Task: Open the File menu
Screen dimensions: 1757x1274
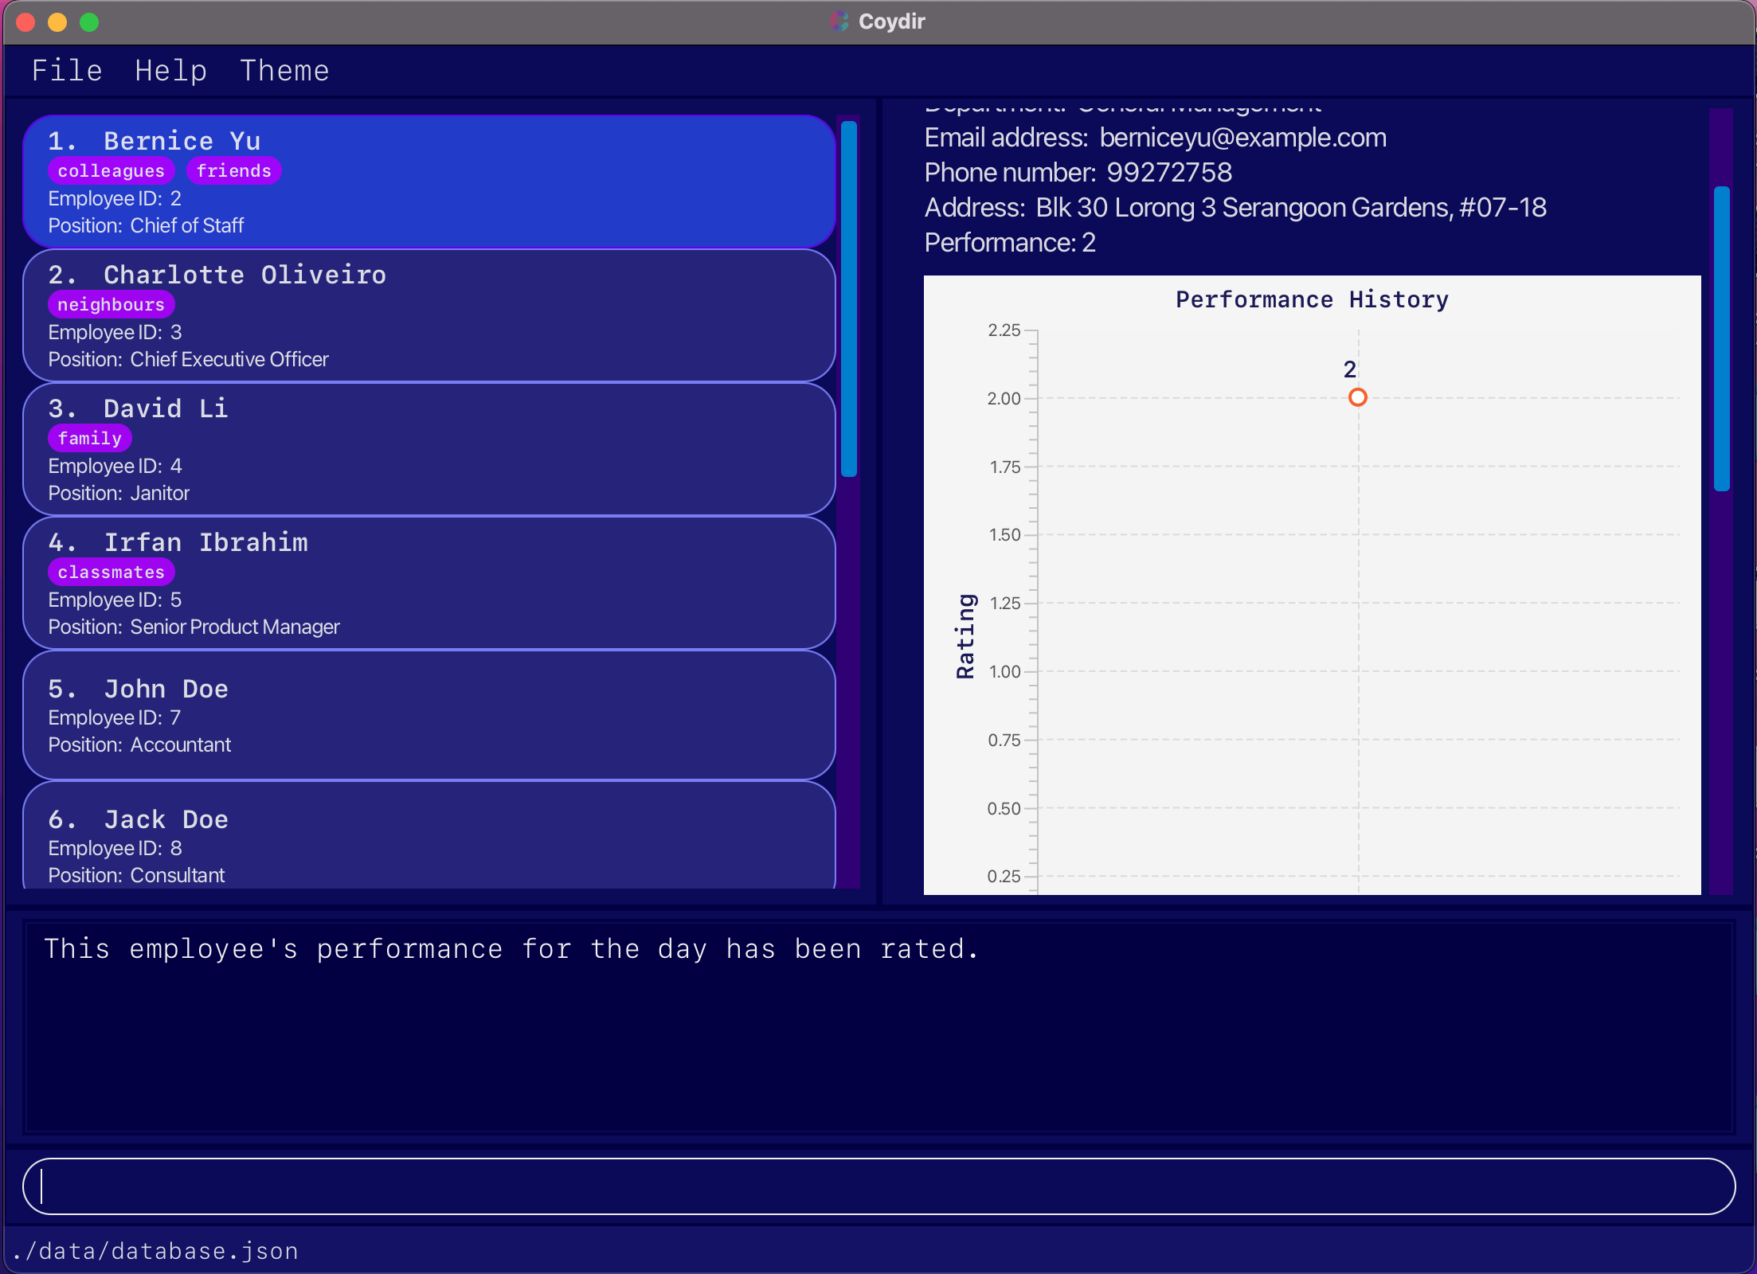Action: click(67, 71)
